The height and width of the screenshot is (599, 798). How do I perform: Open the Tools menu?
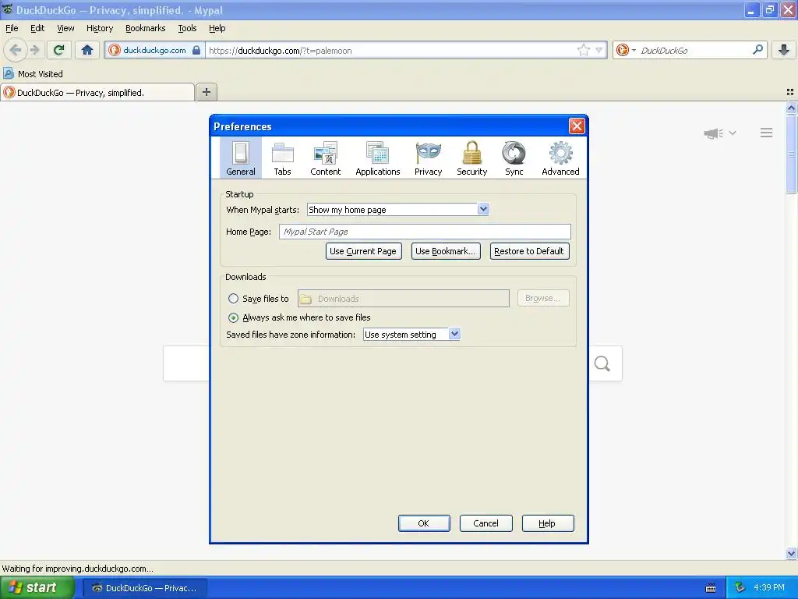point(187,28)
